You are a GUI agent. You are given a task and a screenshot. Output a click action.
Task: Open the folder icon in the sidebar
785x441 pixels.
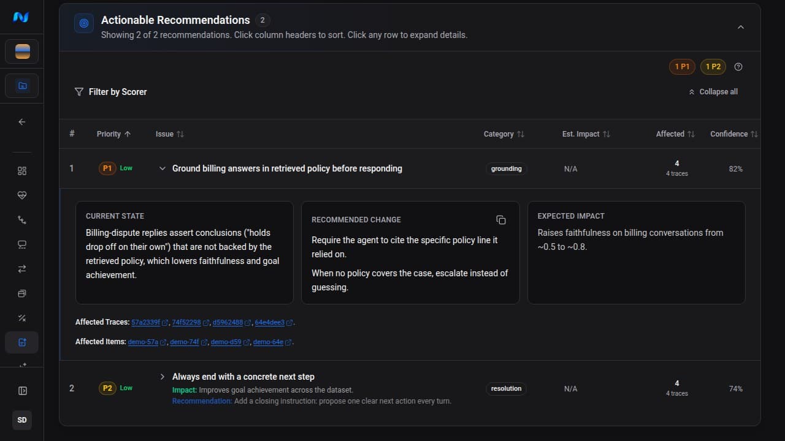click(x=22, y=86)
